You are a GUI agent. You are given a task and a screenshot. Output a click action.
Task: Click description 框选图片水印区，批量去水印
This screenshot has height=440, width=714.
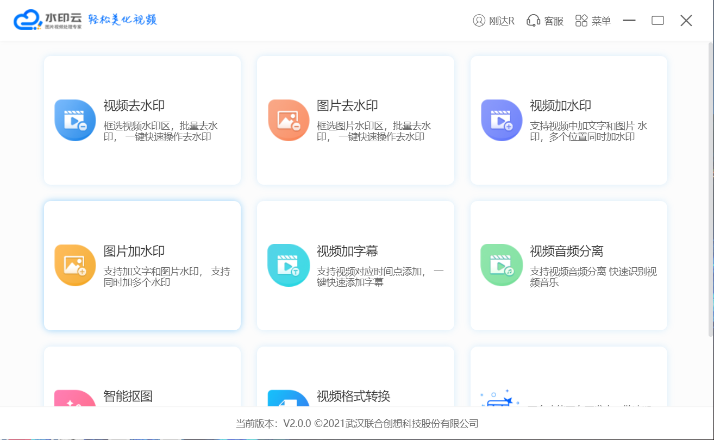374,131
